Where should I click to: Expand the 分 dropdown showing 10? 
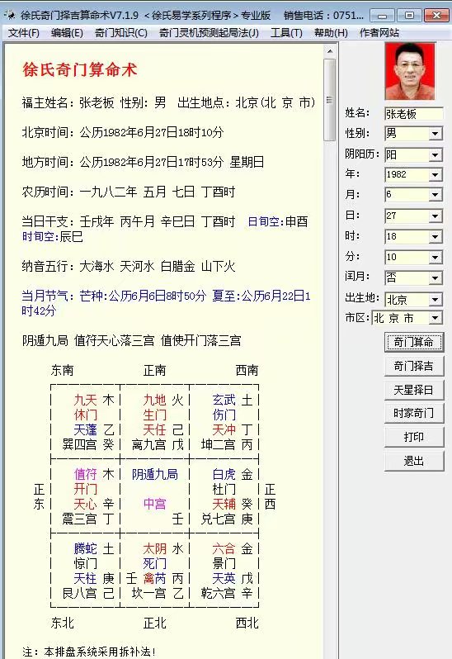click(436, 257)
